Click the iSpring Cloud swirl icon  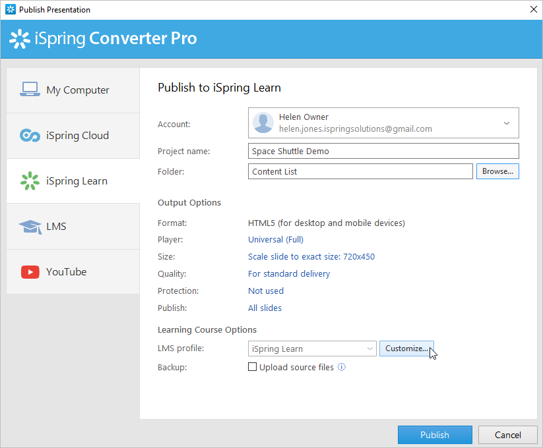click(30, 135)
